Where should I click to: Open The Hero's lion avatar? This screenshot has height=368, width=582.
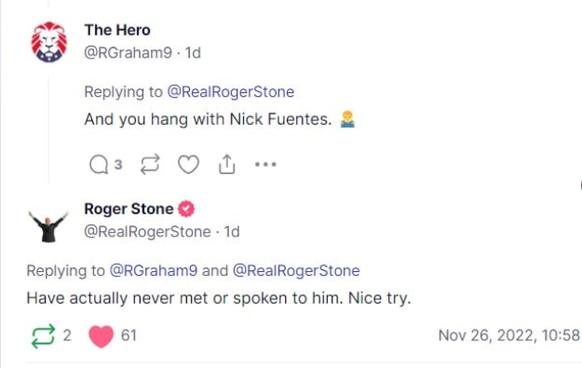[x=49, y=42]
